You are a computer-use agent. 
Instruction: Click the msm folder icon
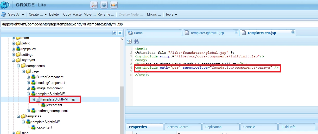(x=18, y=38)
